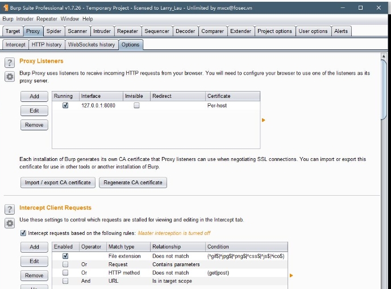Open help for Intercept Client Requests
This screenshot has width=391, height=289.
click(x=10, y=209)
